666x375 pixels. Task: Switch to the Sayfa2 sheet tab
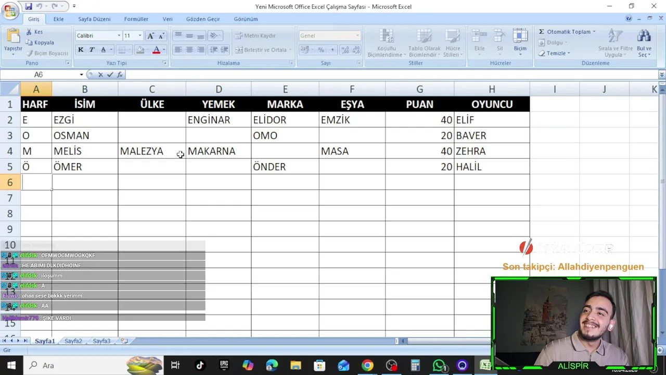73,341
